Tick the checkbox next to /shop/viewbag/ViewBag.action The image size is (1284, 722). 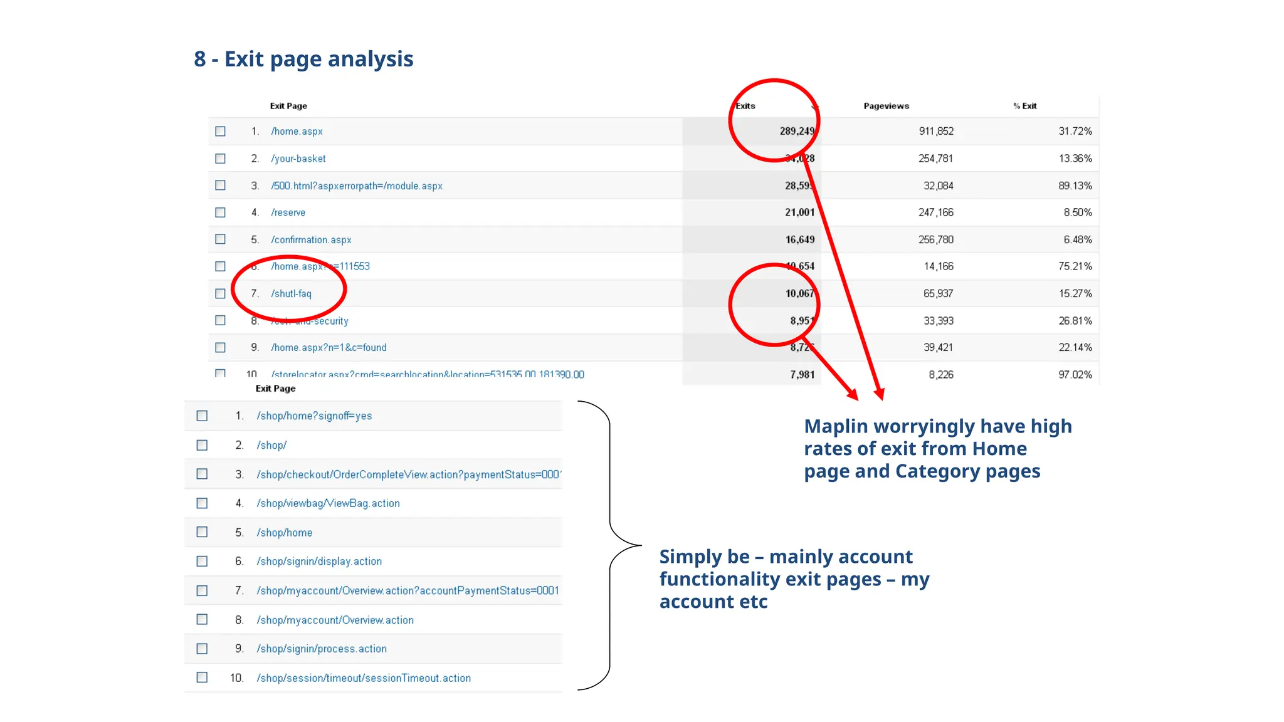pos(202,503)
